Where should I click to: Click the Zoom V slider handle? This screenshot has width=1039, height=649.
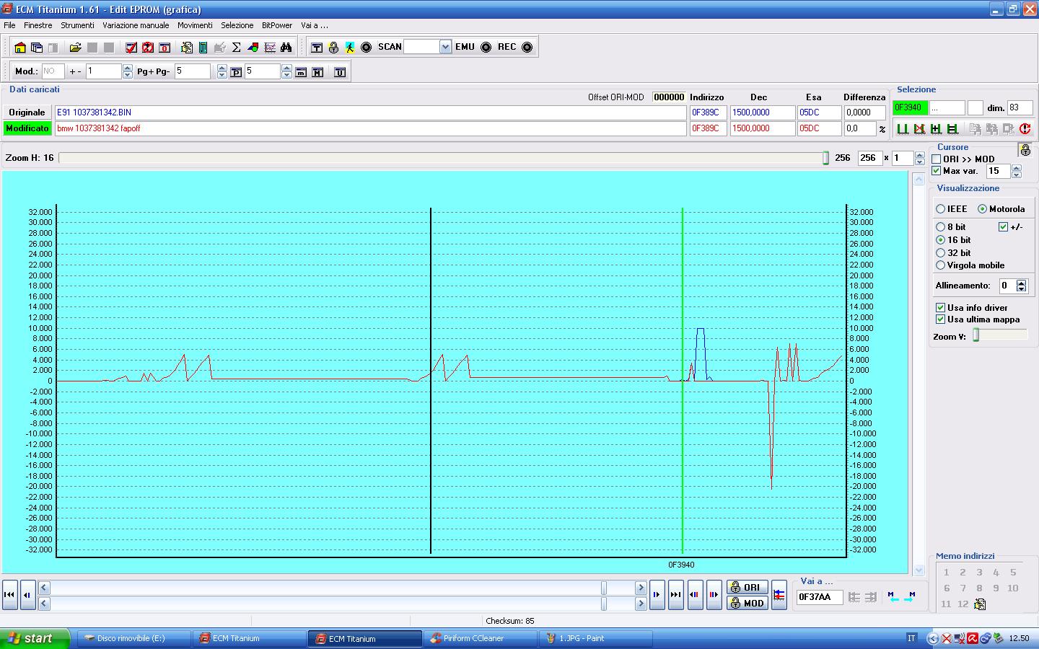(x=976, y=335)
